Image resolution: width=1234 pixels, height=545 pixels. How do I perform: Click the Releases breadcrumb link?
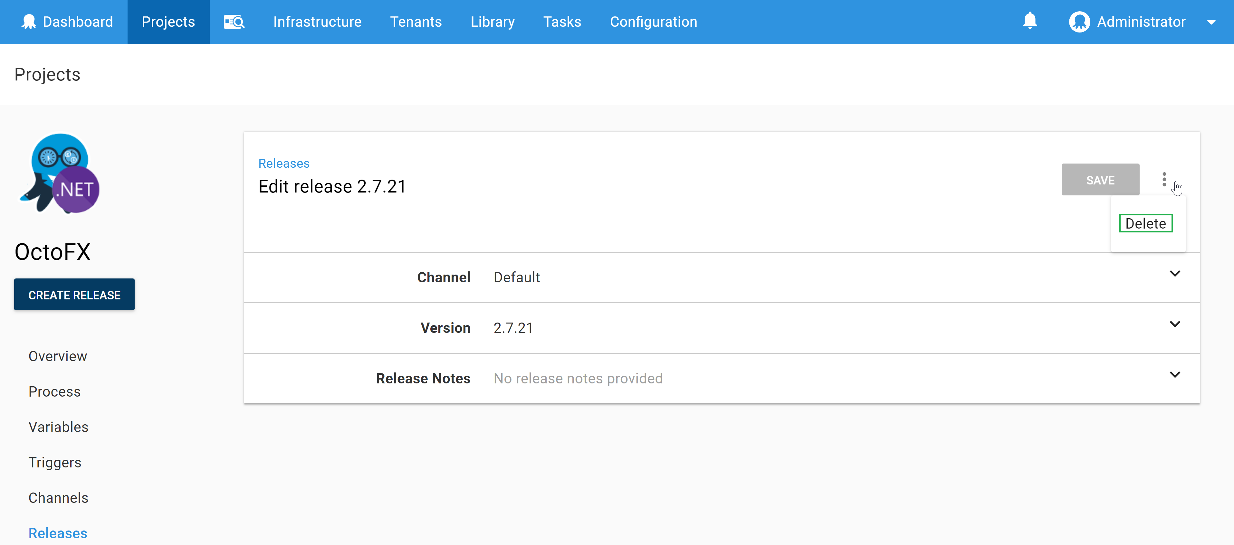284,163
